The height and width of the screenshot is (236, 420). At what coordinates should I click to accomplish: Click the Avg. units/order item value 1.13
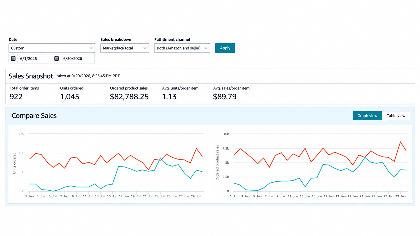point(169,97)
